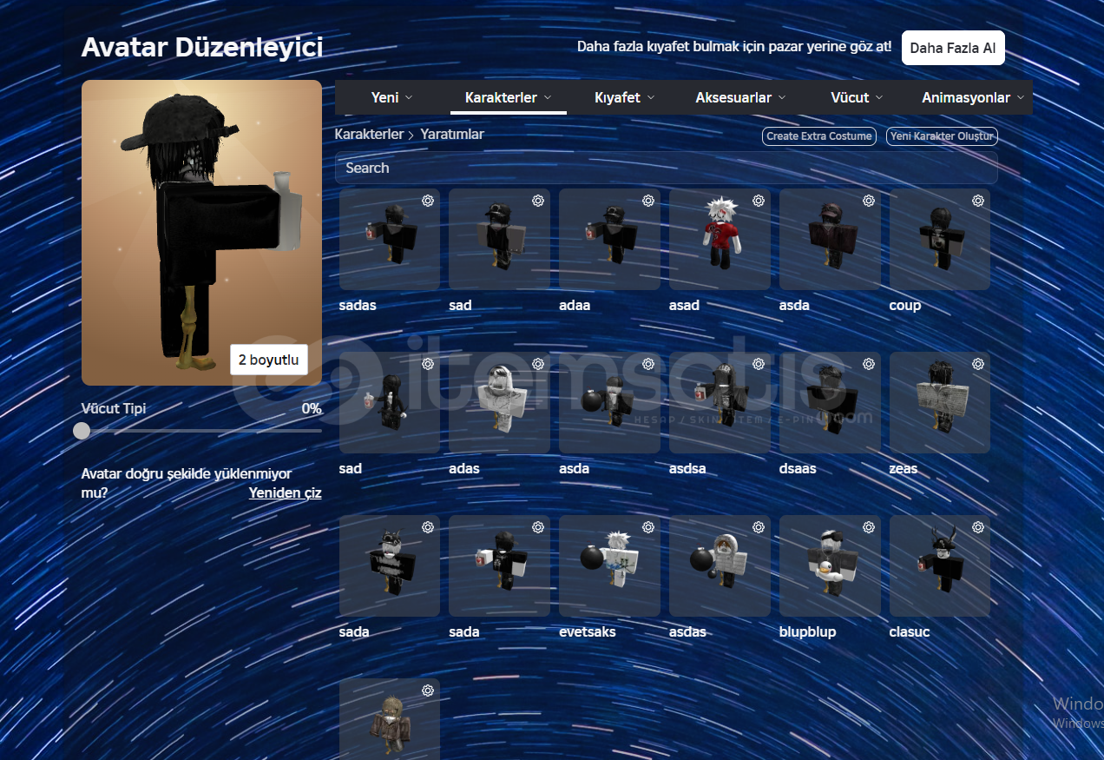Open the Vücut tab
Viewport: 1104px width, 760px height.
tap(857, 97)
